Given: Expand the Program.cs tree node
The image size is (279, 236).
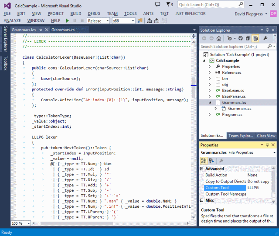Looking at the screenshot, I should click(210, 114).
